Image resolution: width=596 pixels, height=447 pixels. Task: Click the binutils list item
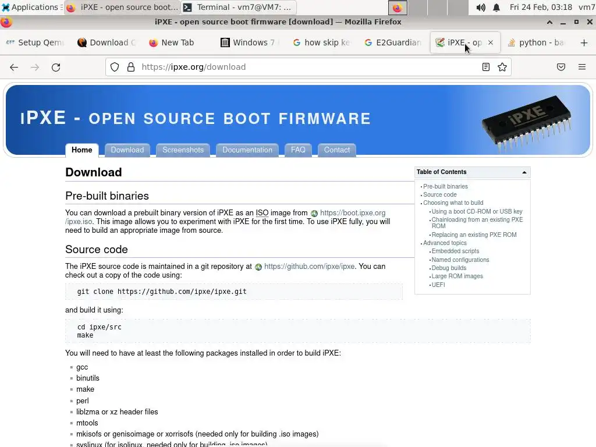click(87, 378)
